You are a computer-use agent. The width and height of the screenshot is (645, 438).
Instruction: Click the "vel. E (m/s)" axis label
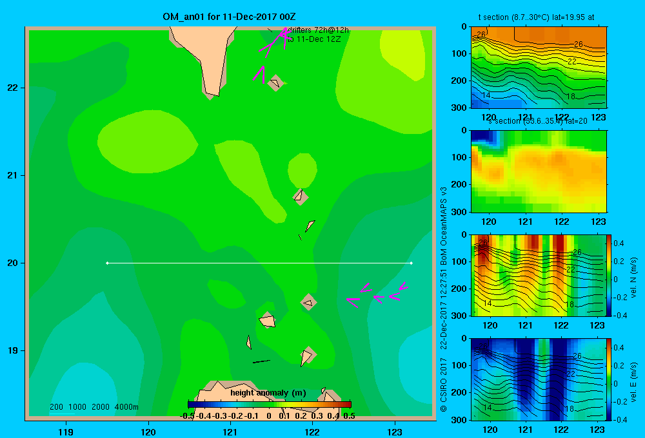(633, 381)
